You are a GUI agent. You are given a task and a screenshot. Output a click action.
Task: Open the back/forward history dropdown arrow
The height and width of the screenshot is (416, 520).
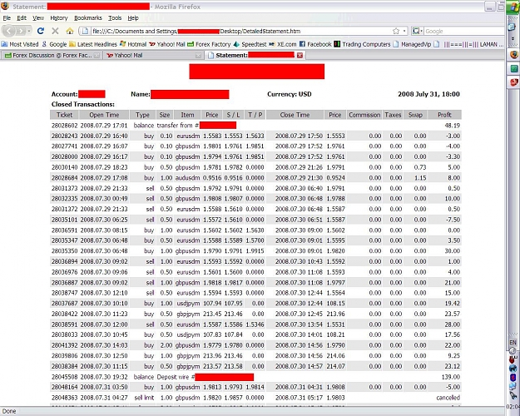pyautogui.click(x=29, y=31)
